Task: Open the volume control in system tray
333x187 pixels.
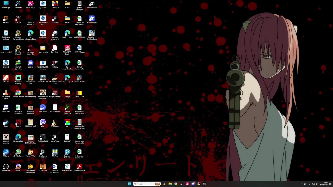Action: click(x=317, y=184)
